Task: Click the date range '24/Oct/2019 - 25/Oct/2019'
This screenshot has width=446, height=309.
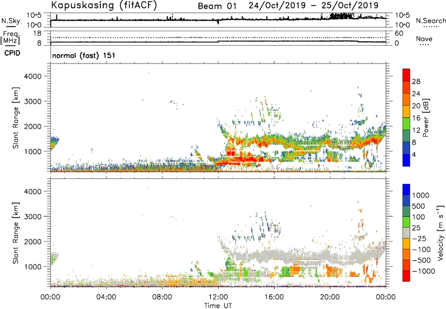Action: click(313, 6)
